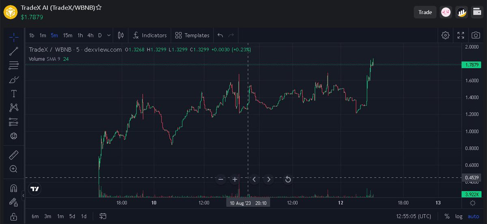Toggle percent scale mode
This screenshot has width=487, height=224.
447,216
